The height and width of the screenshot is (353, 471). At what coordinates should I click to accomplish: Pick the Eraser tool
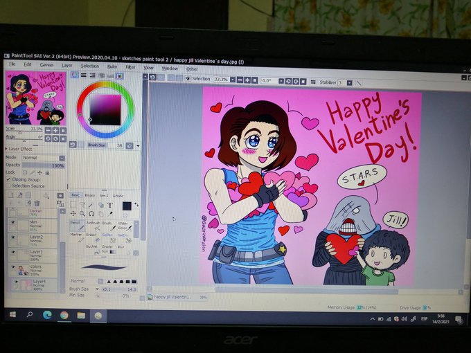[x=93, y=237]
